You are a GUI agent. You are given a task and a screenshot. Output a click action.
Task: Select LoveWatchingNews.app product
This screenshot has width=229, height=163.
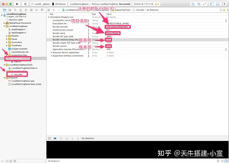23,81
